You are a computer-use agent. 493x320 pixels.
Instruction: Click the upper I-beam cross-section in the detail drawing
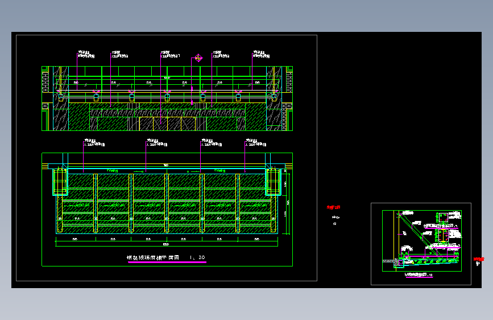444,218
